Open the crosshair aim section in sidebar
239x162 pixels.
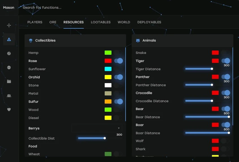coord(9,25)
